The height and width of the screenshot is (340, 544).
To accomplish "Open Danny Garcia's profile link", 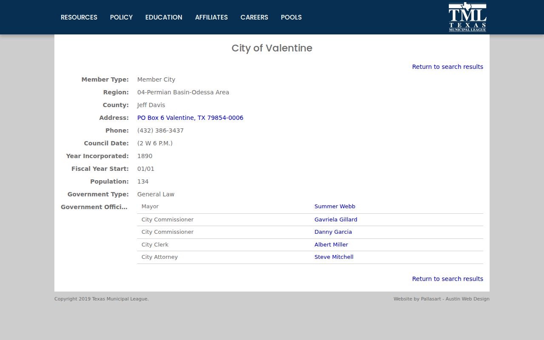I will point(333,232).
